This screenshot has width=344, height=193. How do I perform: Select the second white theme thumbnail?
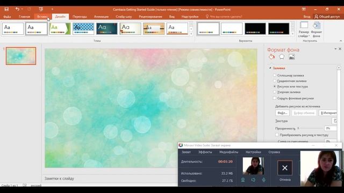coord(37,28)
